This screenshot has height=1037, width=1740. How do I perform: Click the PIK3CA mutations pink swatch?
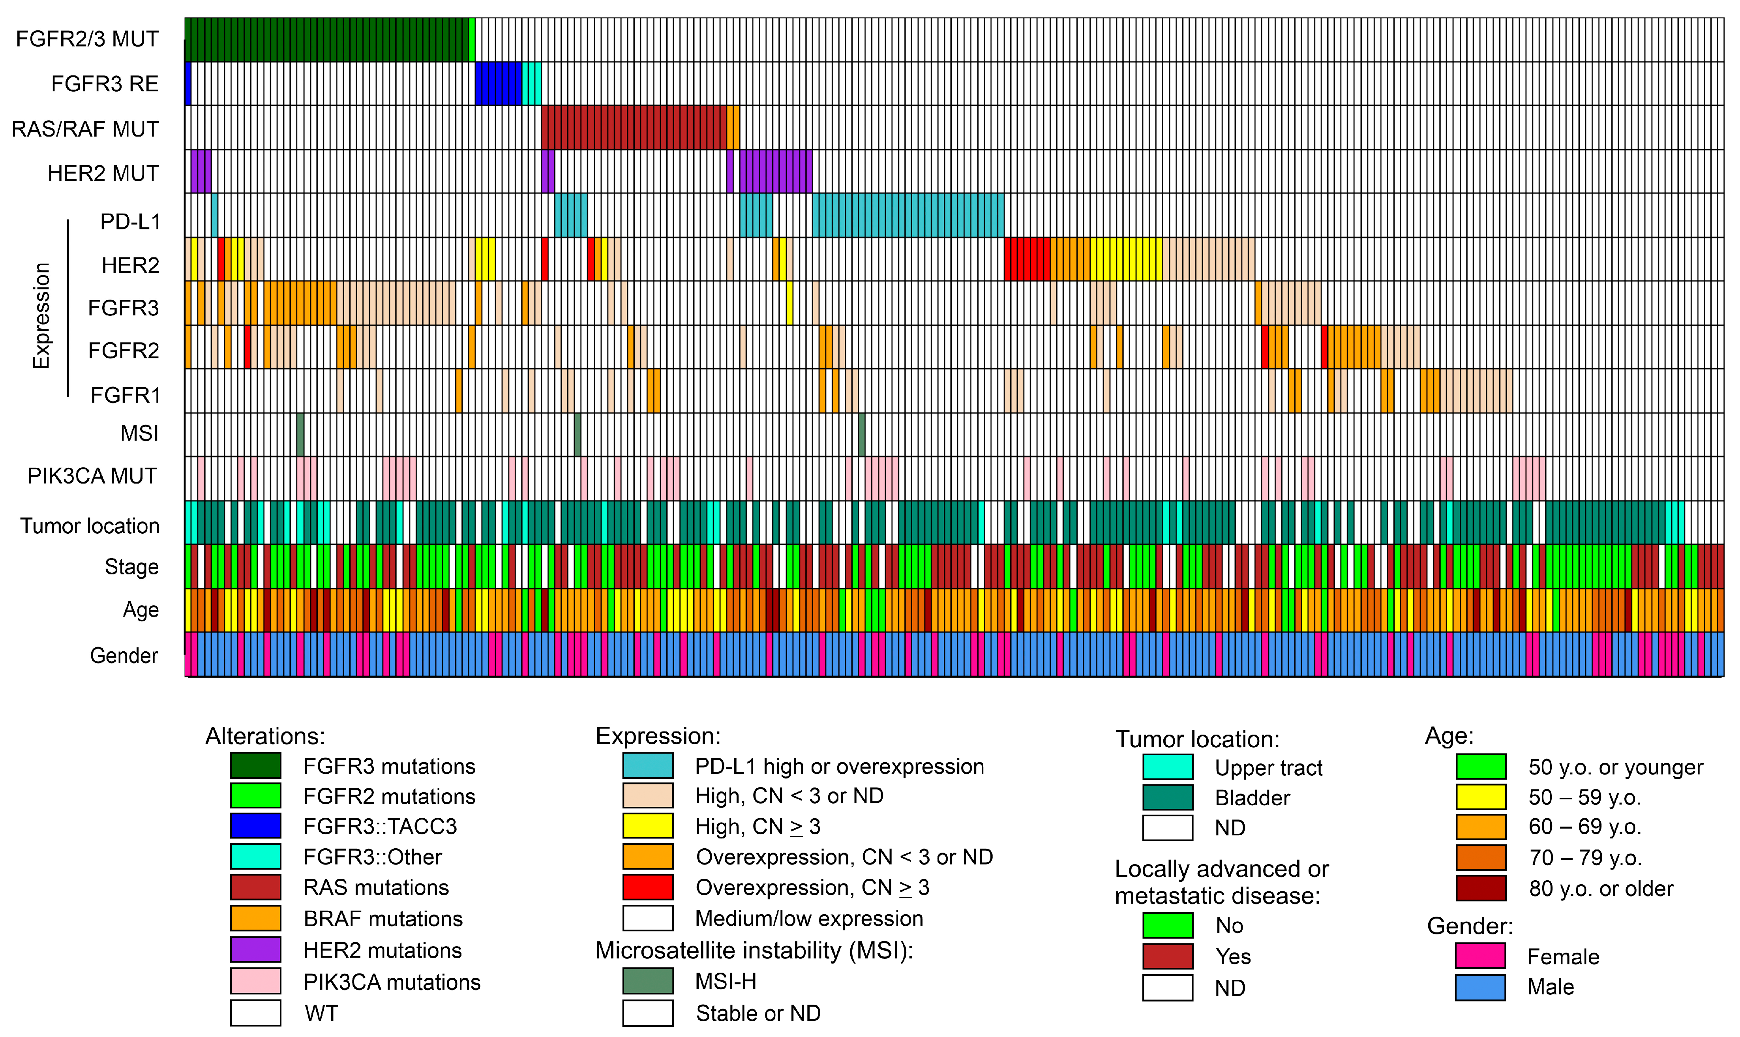click(x=256, y=981)
